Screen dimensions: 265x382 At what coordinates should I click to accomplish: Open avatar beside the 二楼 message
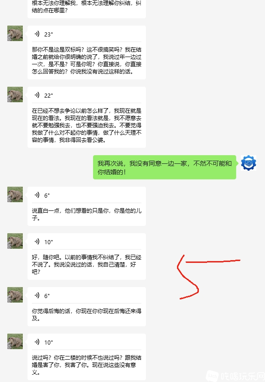[15, 341]
